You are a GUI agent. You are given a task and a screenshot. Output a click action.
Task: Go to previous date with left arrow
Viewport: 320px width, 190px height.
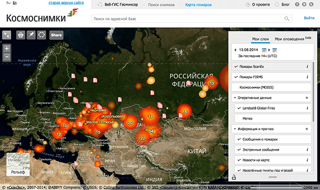coord(235,50)
